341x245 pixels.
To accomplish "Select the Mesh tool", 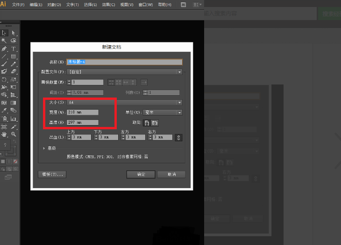I will click(4, 103).
